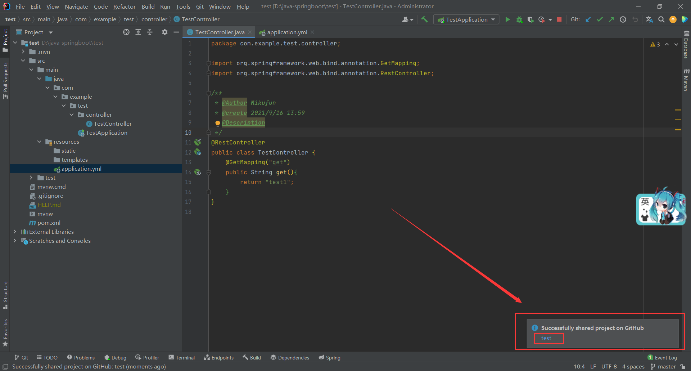691x371 pixels.
Task: Open the Spring tool window
Action: [329, 358]
